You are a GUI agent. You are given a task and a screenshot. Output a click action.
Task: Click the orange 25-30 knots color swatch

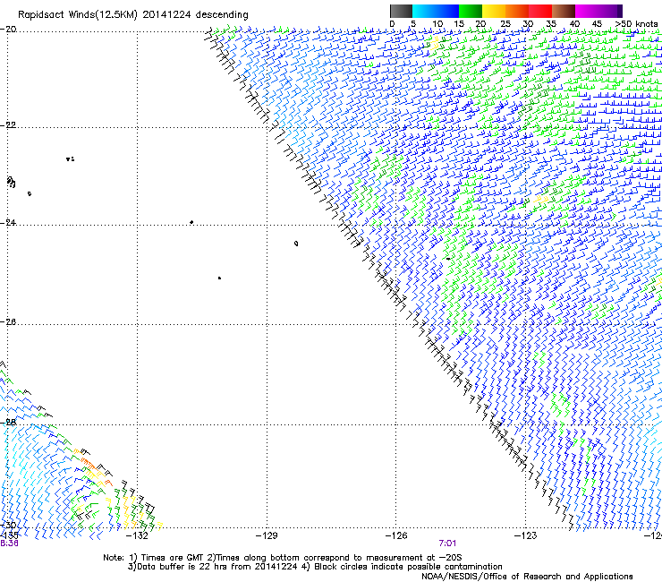[517, 11]
